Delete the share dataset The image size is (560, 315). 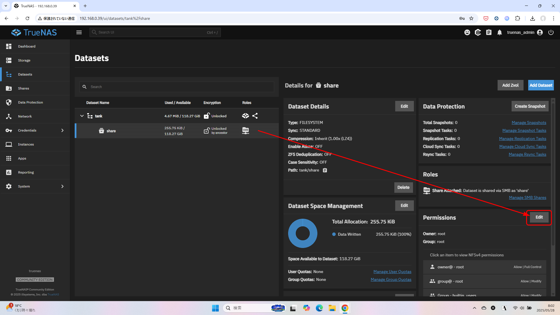(x=403, y=187)
